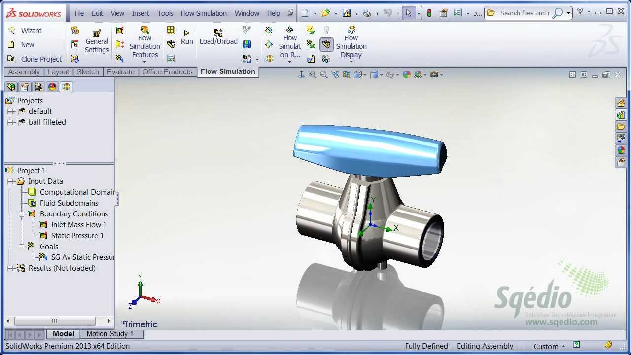Click the Display Style cube icon
Image resolution: width=631 pixels, height=355 pixels.
coord(374,75)
